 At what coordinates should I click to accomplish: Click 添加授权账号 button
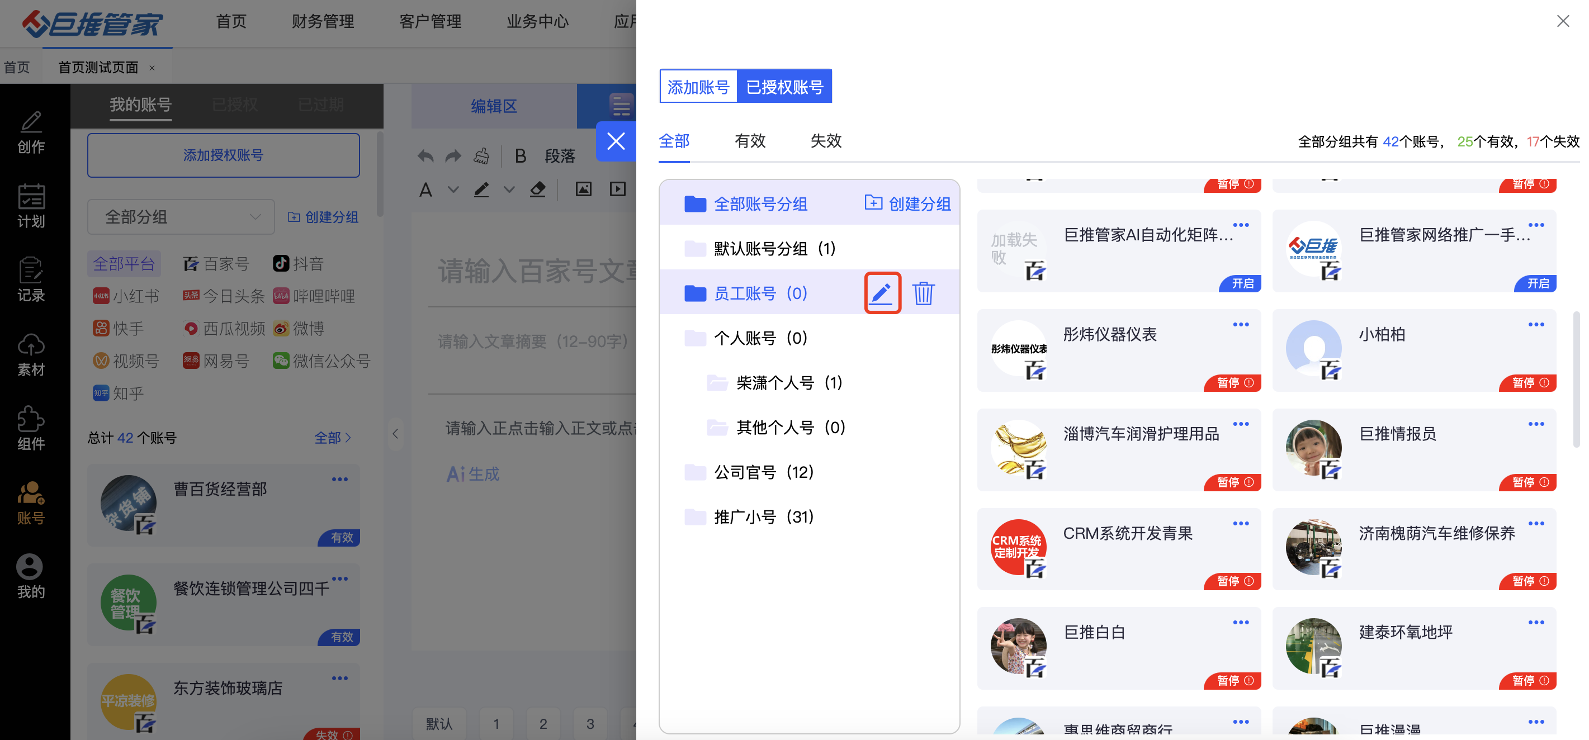click(x=223, y=155)
